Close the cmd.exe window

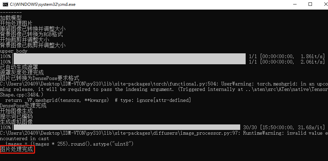click(x=323, y=4)
